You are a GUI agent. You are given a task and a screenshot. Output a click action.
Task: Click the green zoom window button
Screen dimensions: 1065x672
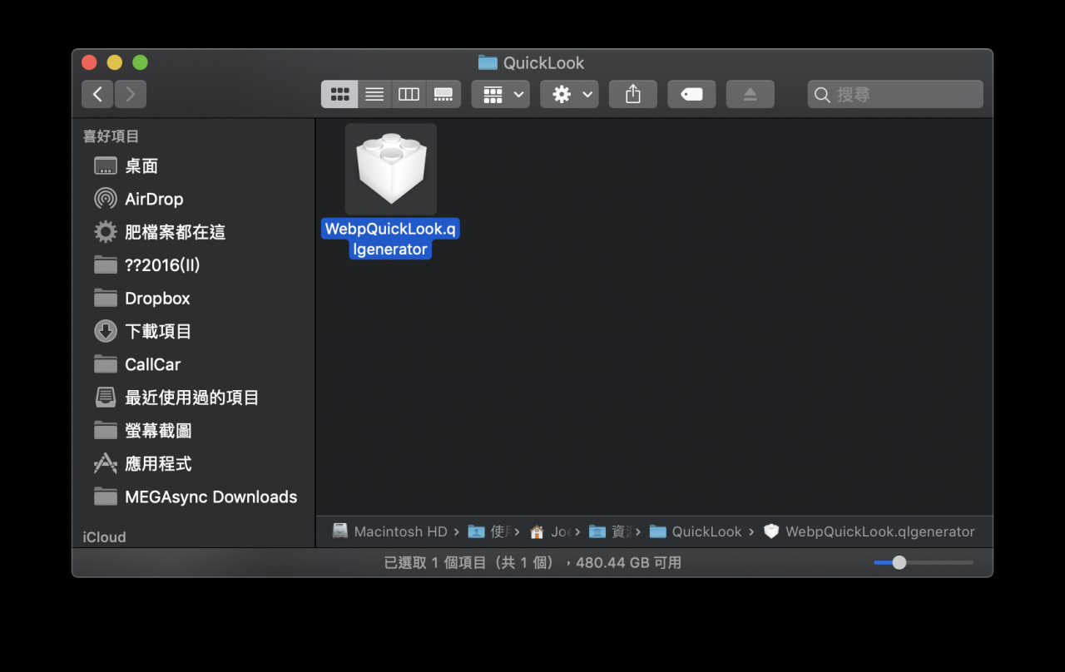click(x=140, y=62)
